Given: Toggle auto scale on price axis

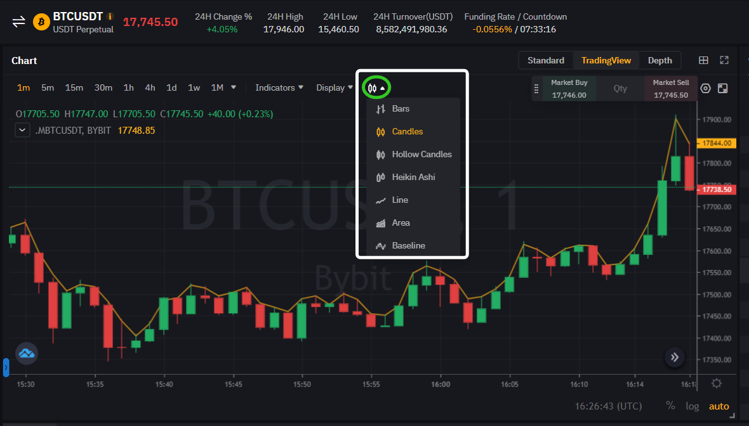Looking at the screenshot, I should click(719, 406).
